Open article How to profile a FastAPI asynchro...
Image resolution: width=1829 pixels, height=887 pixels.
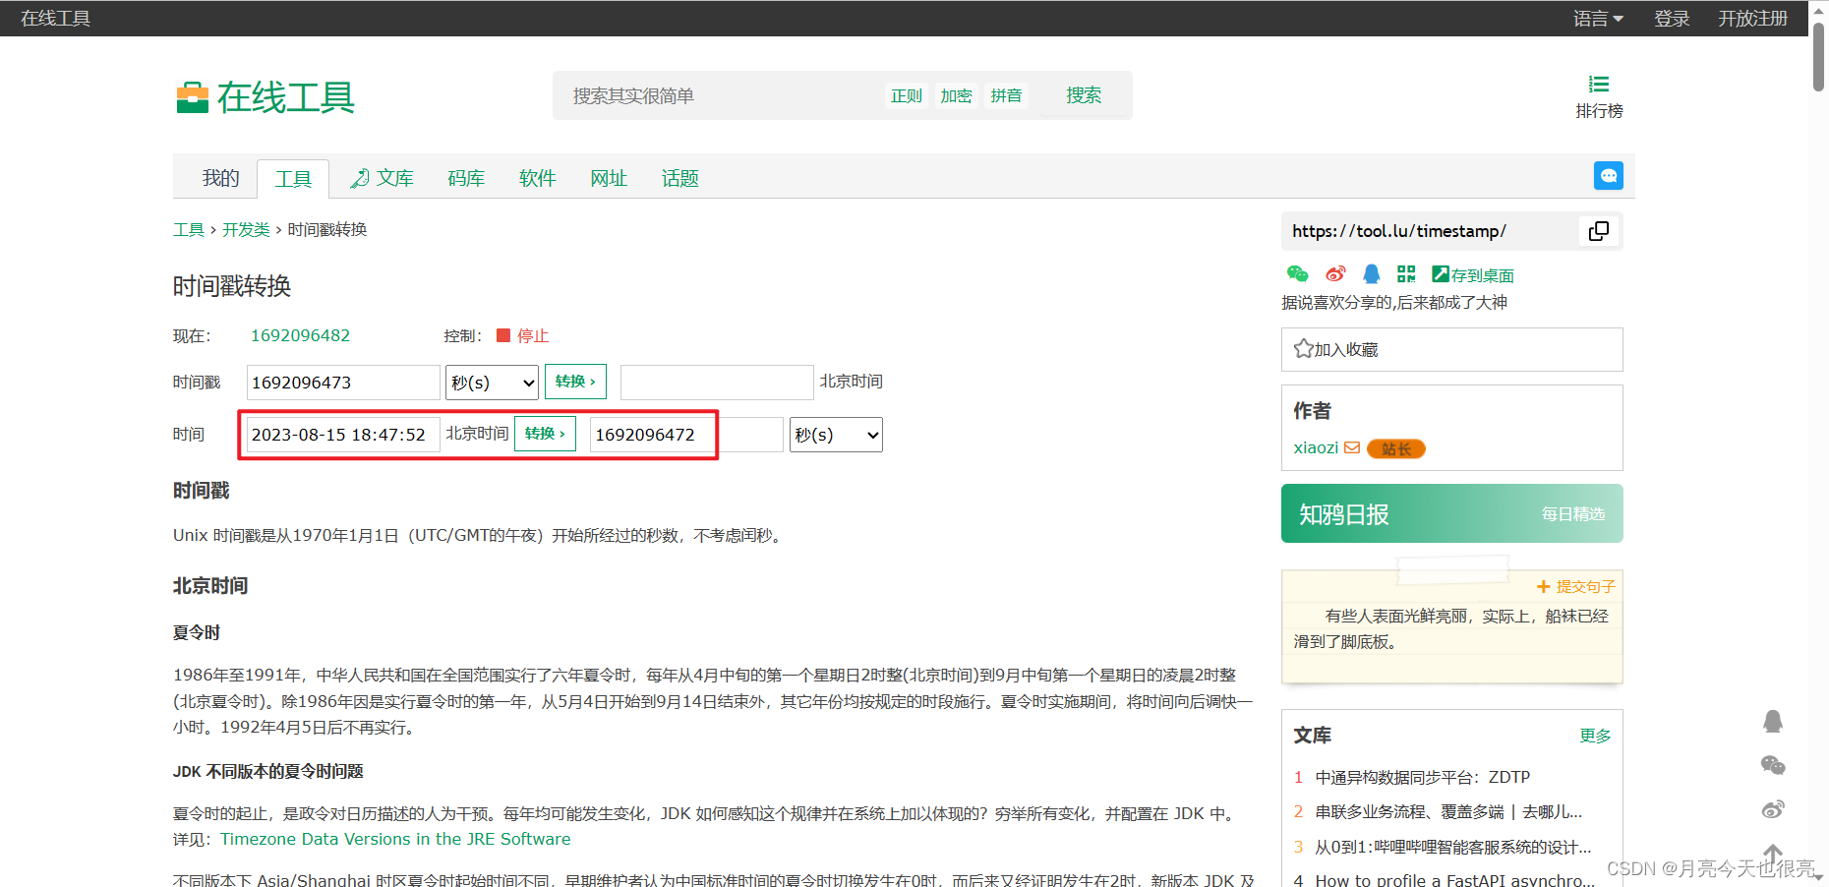coord(1454,879)
